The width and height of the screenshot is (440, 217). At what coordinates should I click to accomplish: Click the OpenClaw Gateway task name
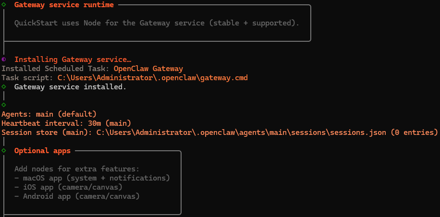(x=148, y=69)
